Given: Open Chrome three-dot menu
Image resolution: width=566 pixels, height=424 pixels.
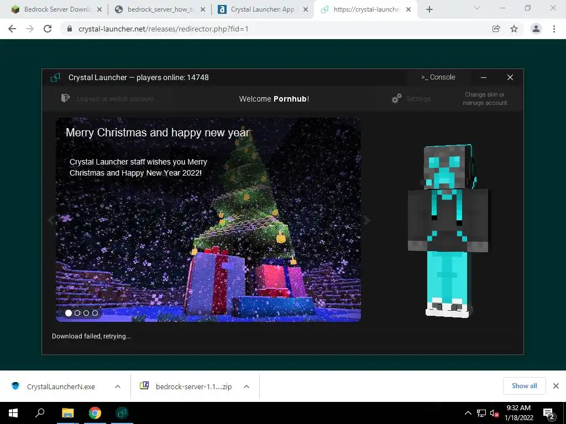Looking at the screenshot, I should (x=554, y=29).
